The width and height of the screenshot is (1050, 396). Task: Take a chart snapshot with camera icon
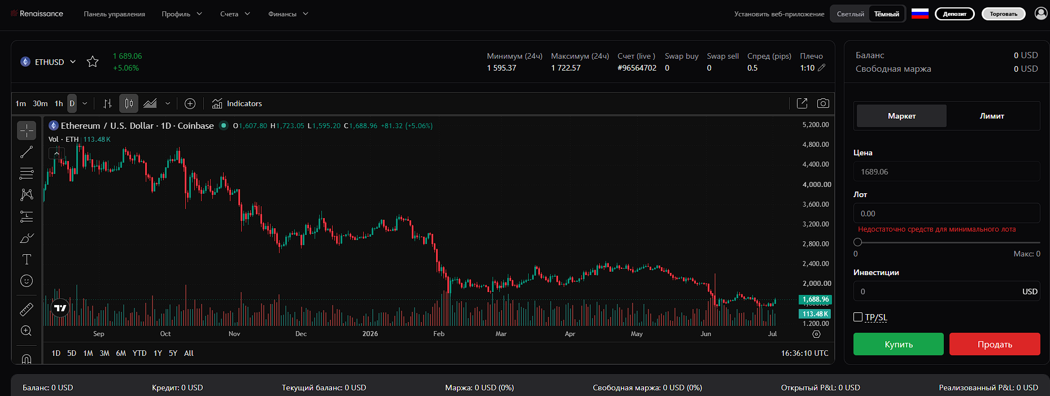(x=824, y=103)
